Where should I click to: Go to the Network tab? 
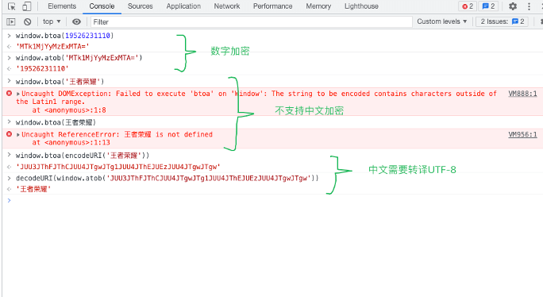227,6
